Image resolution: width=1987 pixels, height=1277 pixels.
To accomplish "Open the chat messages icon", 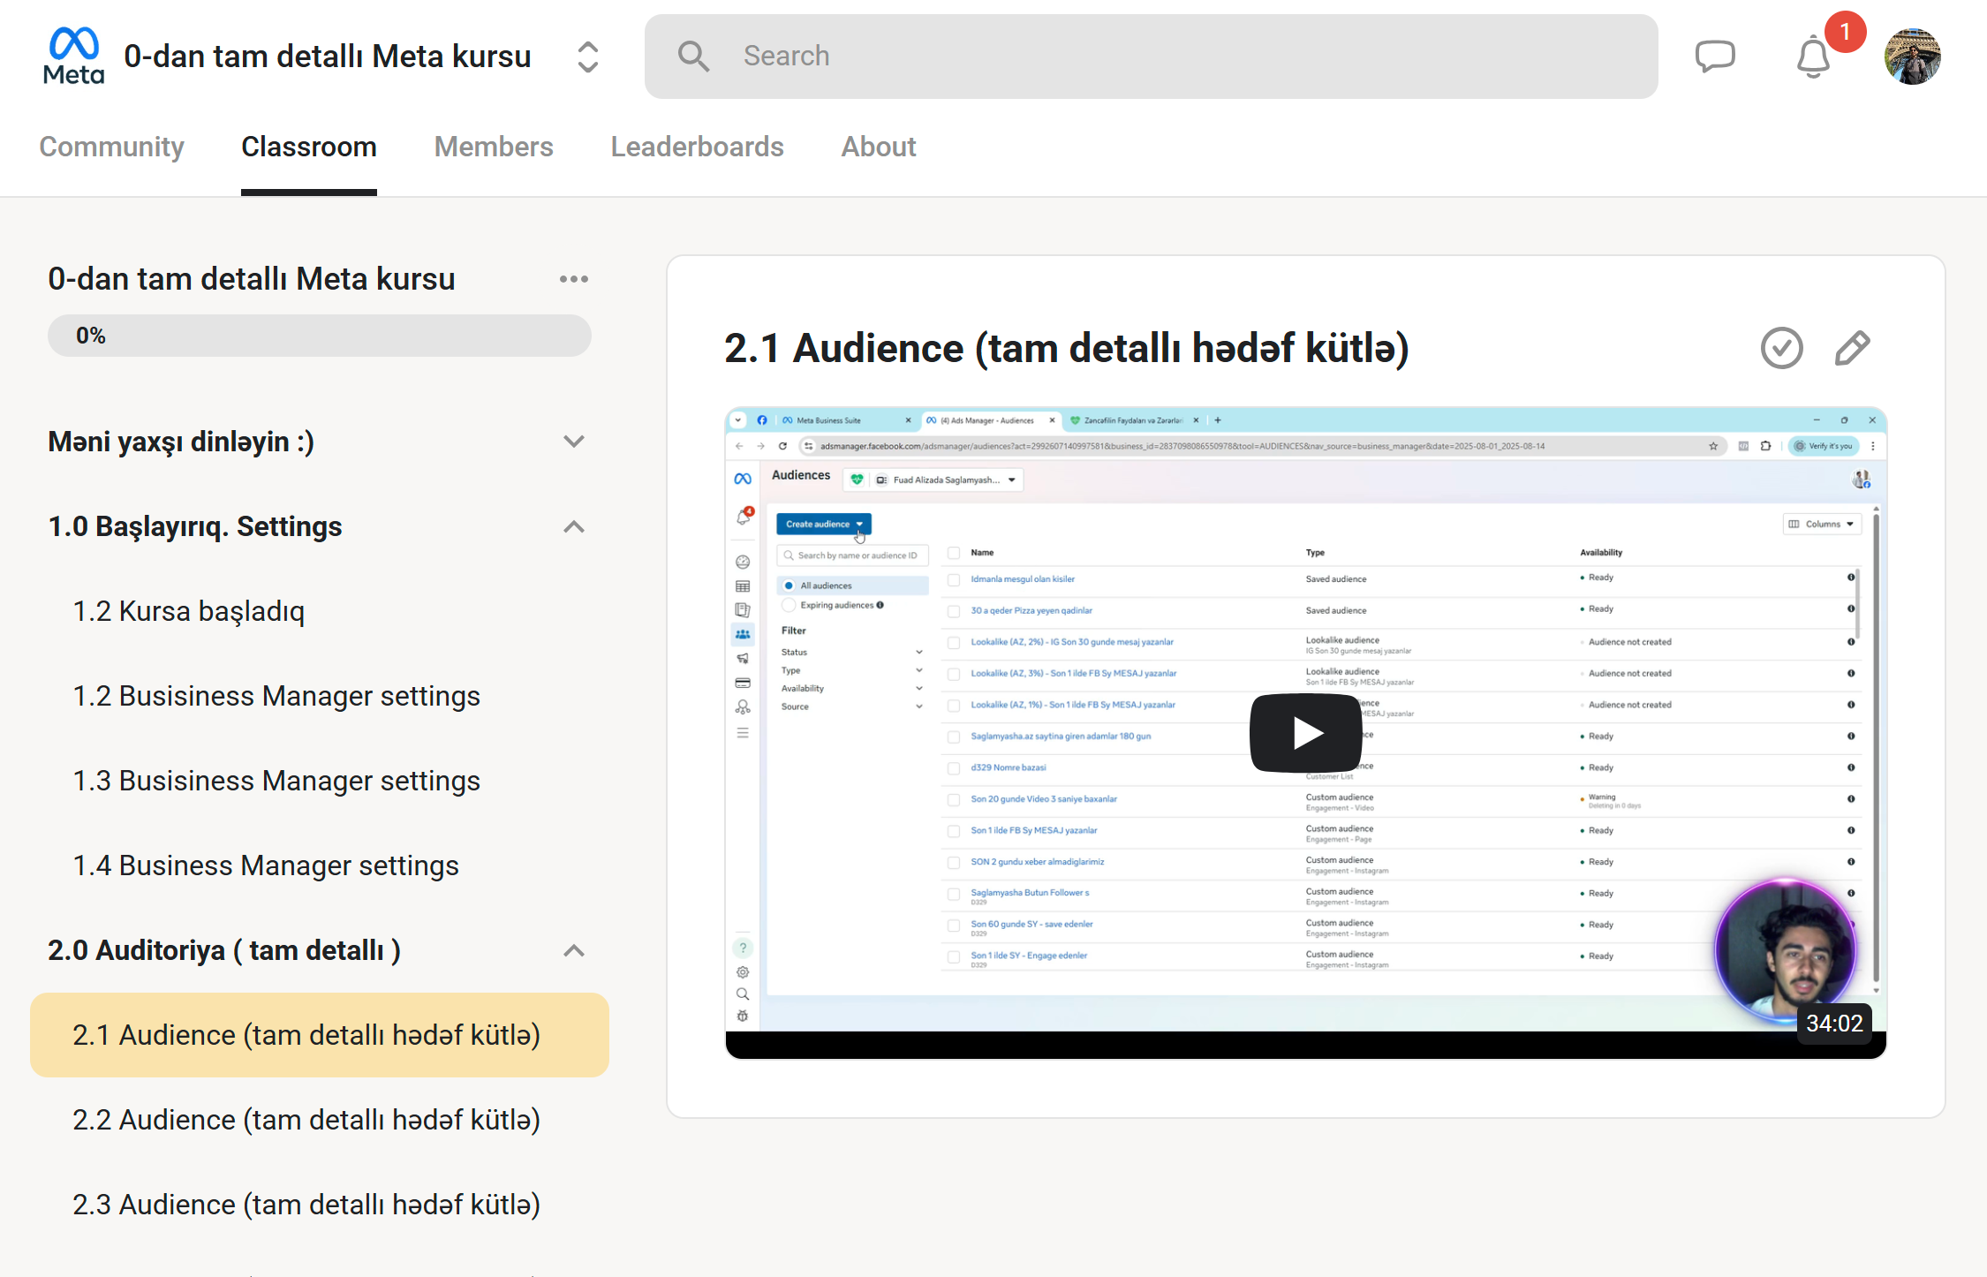I will tap(1715, 57).
